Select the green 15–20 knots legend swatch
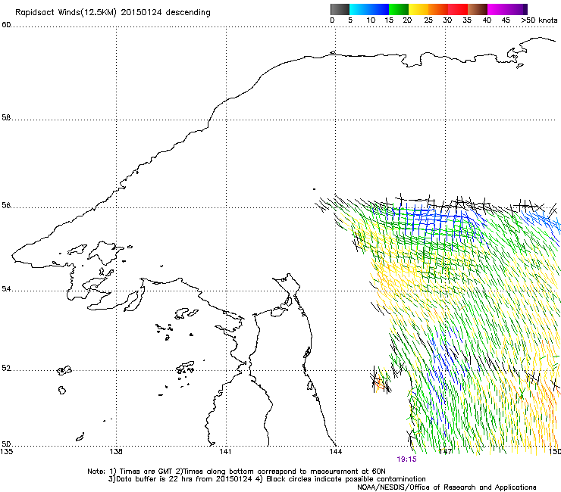 pos(399,9)
